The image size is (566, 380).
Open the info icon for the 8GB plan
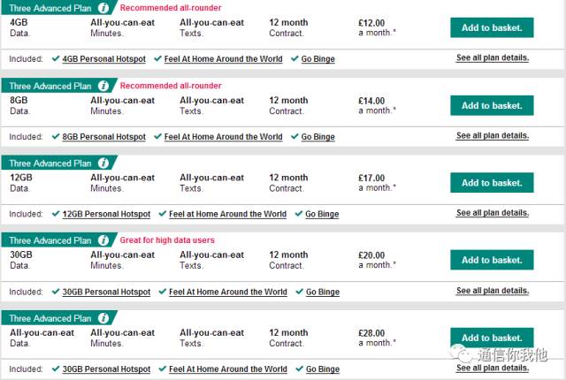coord(103,86)
